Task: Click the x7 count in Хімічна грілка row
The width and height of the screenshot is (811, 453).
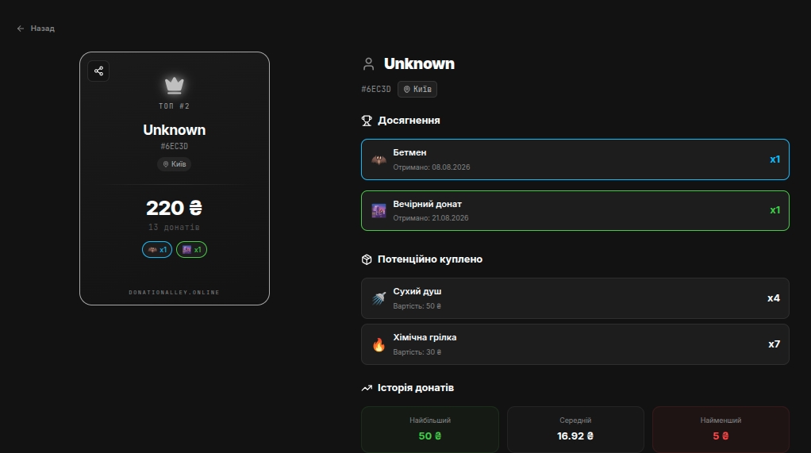Action: [x=774, y=344]
